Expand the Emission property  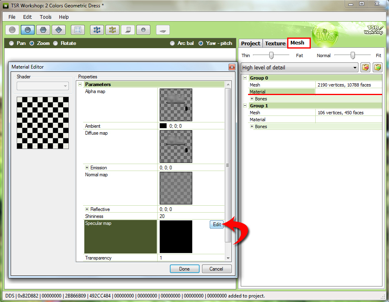click(87, 168)
